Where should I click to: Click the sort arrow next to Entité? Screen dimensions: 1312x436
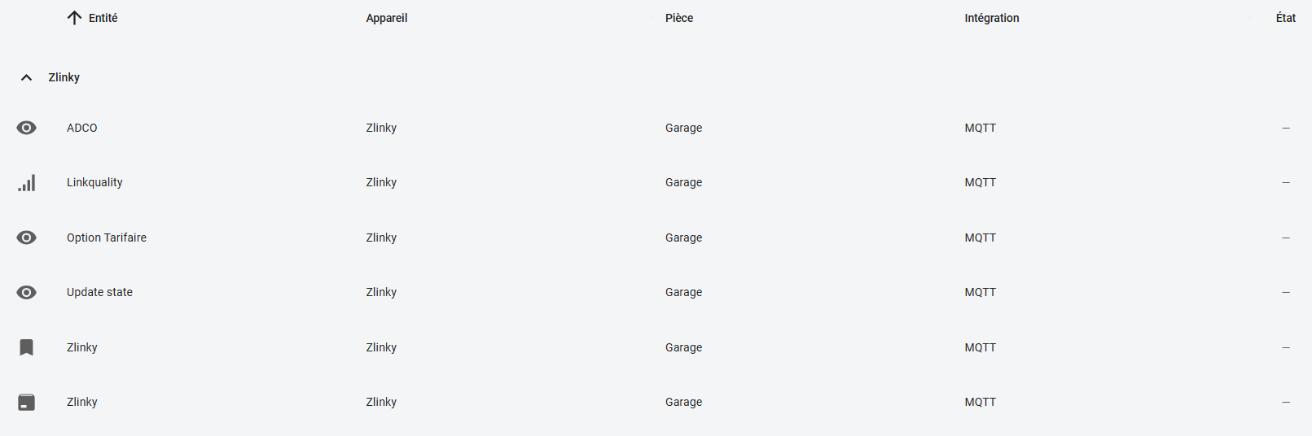tap(74, 18)
